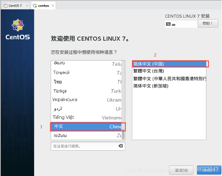The image size is (222, 176).
Task: Click the blue continue button
Action: point(209,170)
